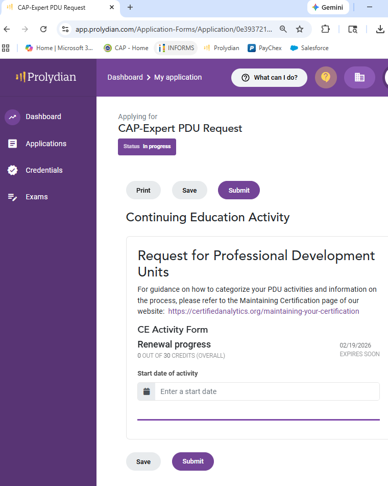The height and width of the screenshot is (486, 388).
Task: Open the "What can I do?" help button
Action: pyautogui.click(x=269, y=78)
